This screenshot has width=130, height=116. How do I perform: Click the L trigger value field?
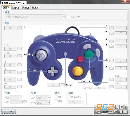pos(10,28)
